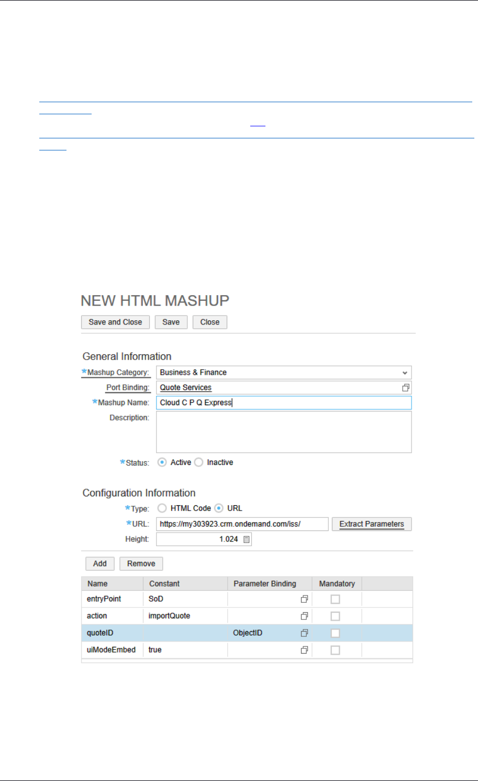
Task: Open action parameter binding value help
Action: pyautogui.click(x=304, y=616)
